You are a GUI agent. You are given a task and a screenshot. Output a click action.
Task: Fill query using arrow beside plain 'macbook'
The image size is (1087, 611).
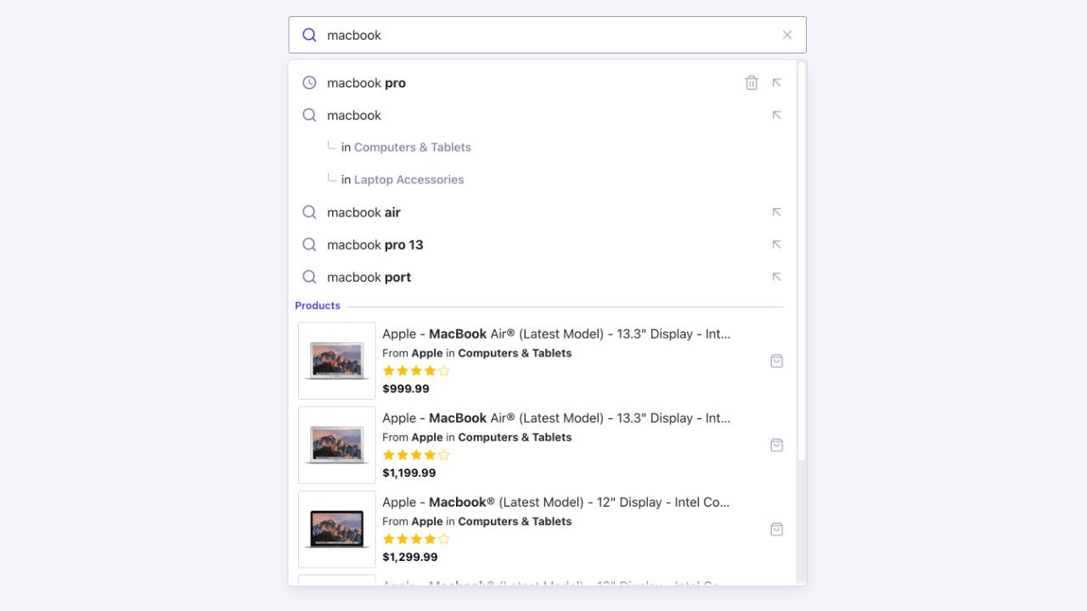(776, 115)
